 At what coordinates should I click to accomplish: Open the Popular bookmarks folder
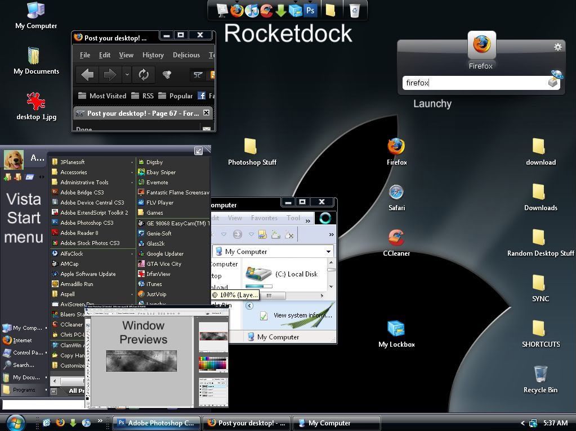click(x=176, y=96)
